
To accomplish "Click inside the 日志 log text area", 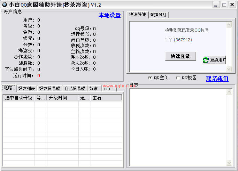I will point(178,128).
